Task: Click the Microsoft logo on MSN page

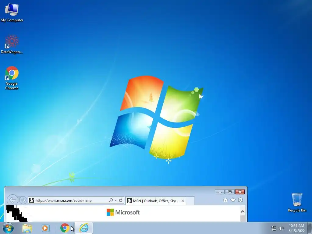Action: (123, 212)
